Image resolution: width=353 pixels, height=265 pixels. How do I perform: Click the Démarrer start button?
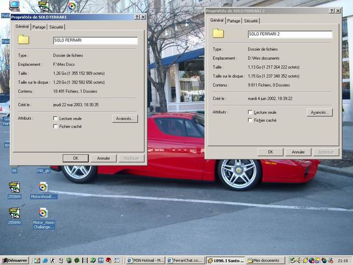pos(15,261)
